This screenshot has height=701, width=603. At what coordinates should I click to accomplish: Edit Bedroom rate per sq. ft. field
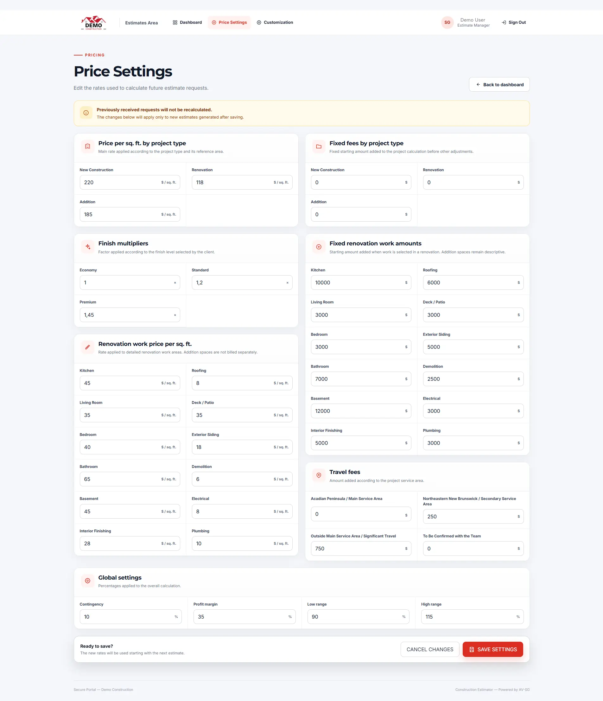pos(130,447)
